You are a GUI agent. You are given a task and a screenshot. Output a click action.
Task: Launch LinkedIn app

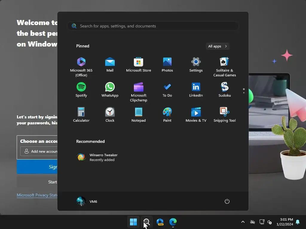tap(196, 89)
